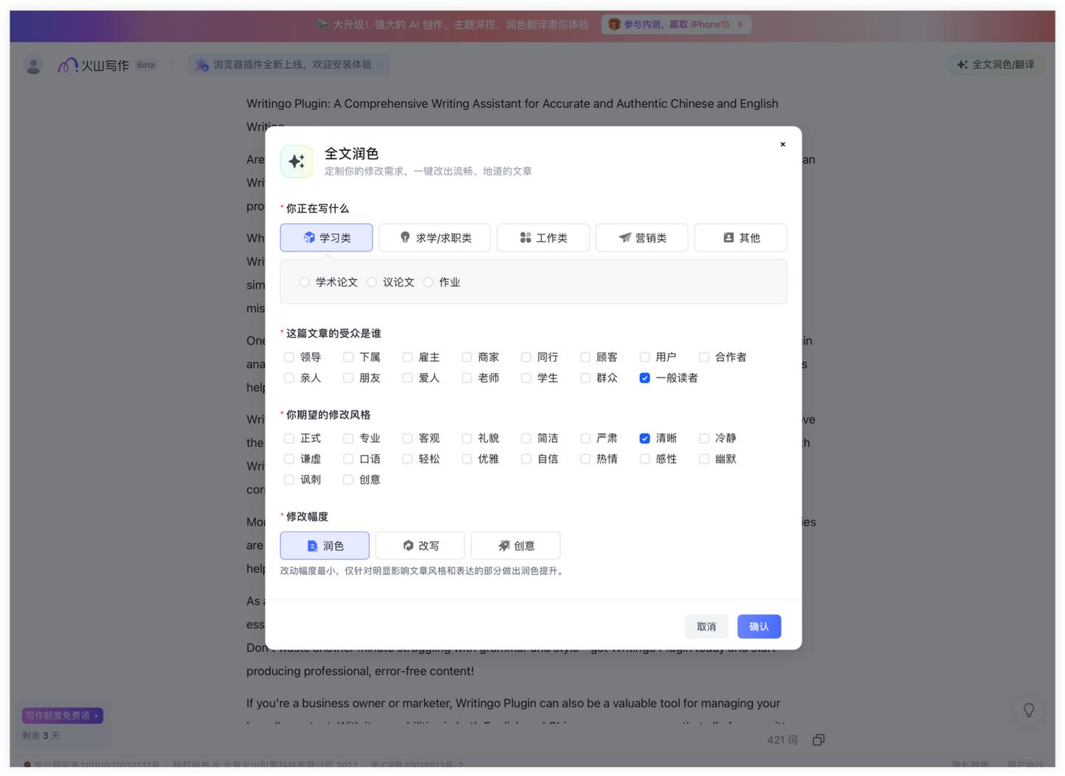This screenshot has width=1065, height=776.
Task: Check the 合作者 audience checkbox
Action: pos(704,357)
